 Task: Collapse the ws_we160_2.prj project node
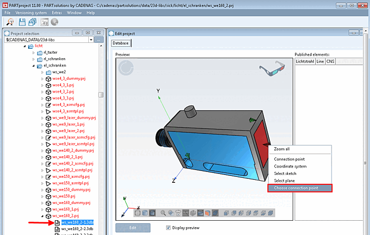(x=42, y=216)
